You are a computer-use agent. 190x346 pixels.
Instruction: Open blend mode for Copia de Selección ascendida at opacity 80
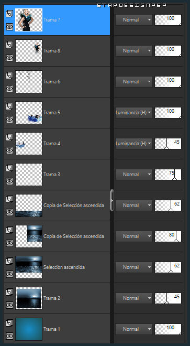[x=134, y=236]
